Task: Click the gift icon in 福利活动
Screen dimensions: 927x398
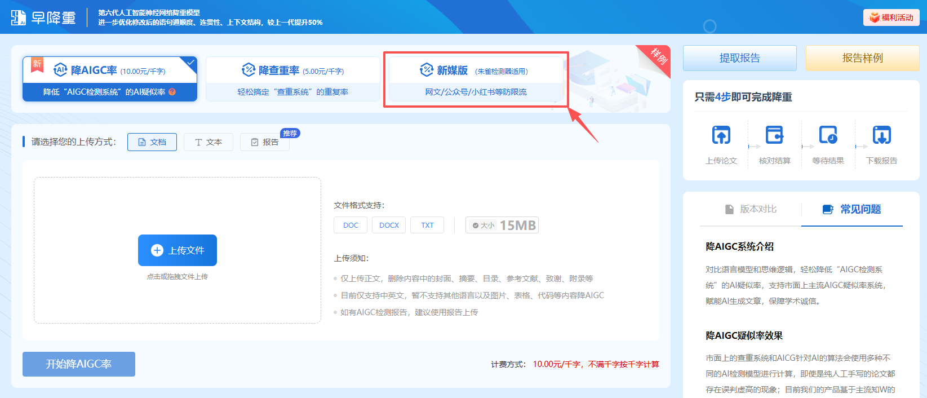Action: coord(874,17)
